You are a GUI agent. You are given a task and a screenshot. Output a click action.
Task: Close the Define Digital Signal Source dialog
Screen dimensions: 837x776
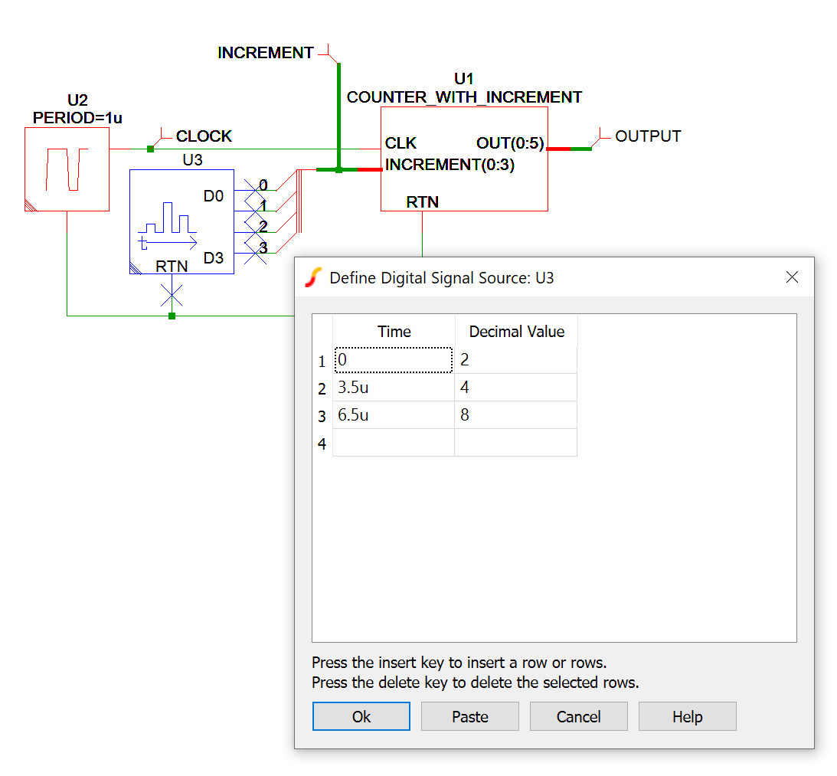[792, 277]
